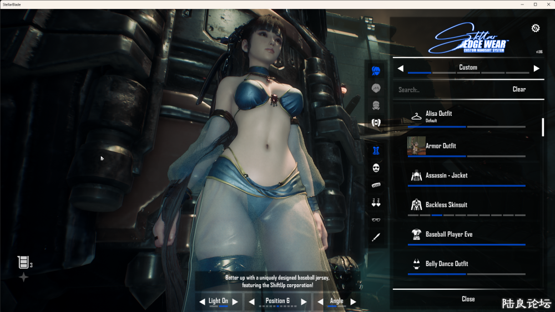
Task: Go to next category with right arrow beside Custom
Action: pyautogui.click(x=537, y=68)
